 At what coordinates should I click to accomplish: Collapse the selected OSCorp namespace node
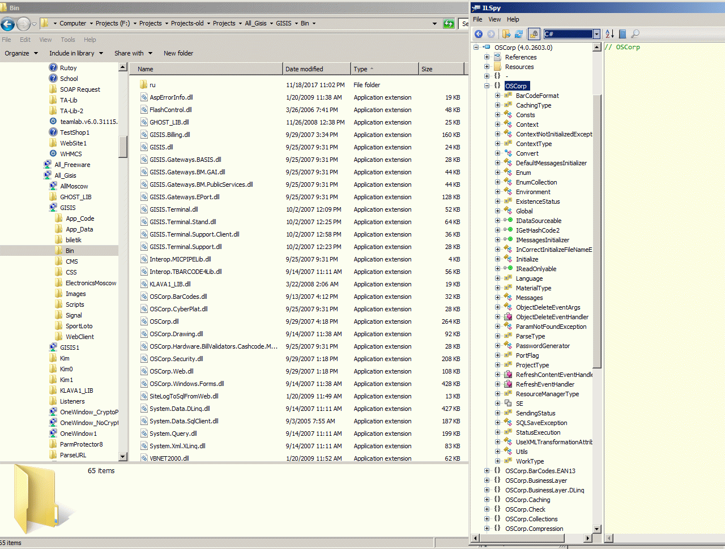click(487, 86)
